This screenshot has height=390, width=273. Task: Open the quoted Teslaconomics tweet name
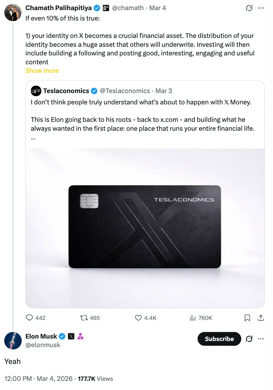(x=66, y=91)
